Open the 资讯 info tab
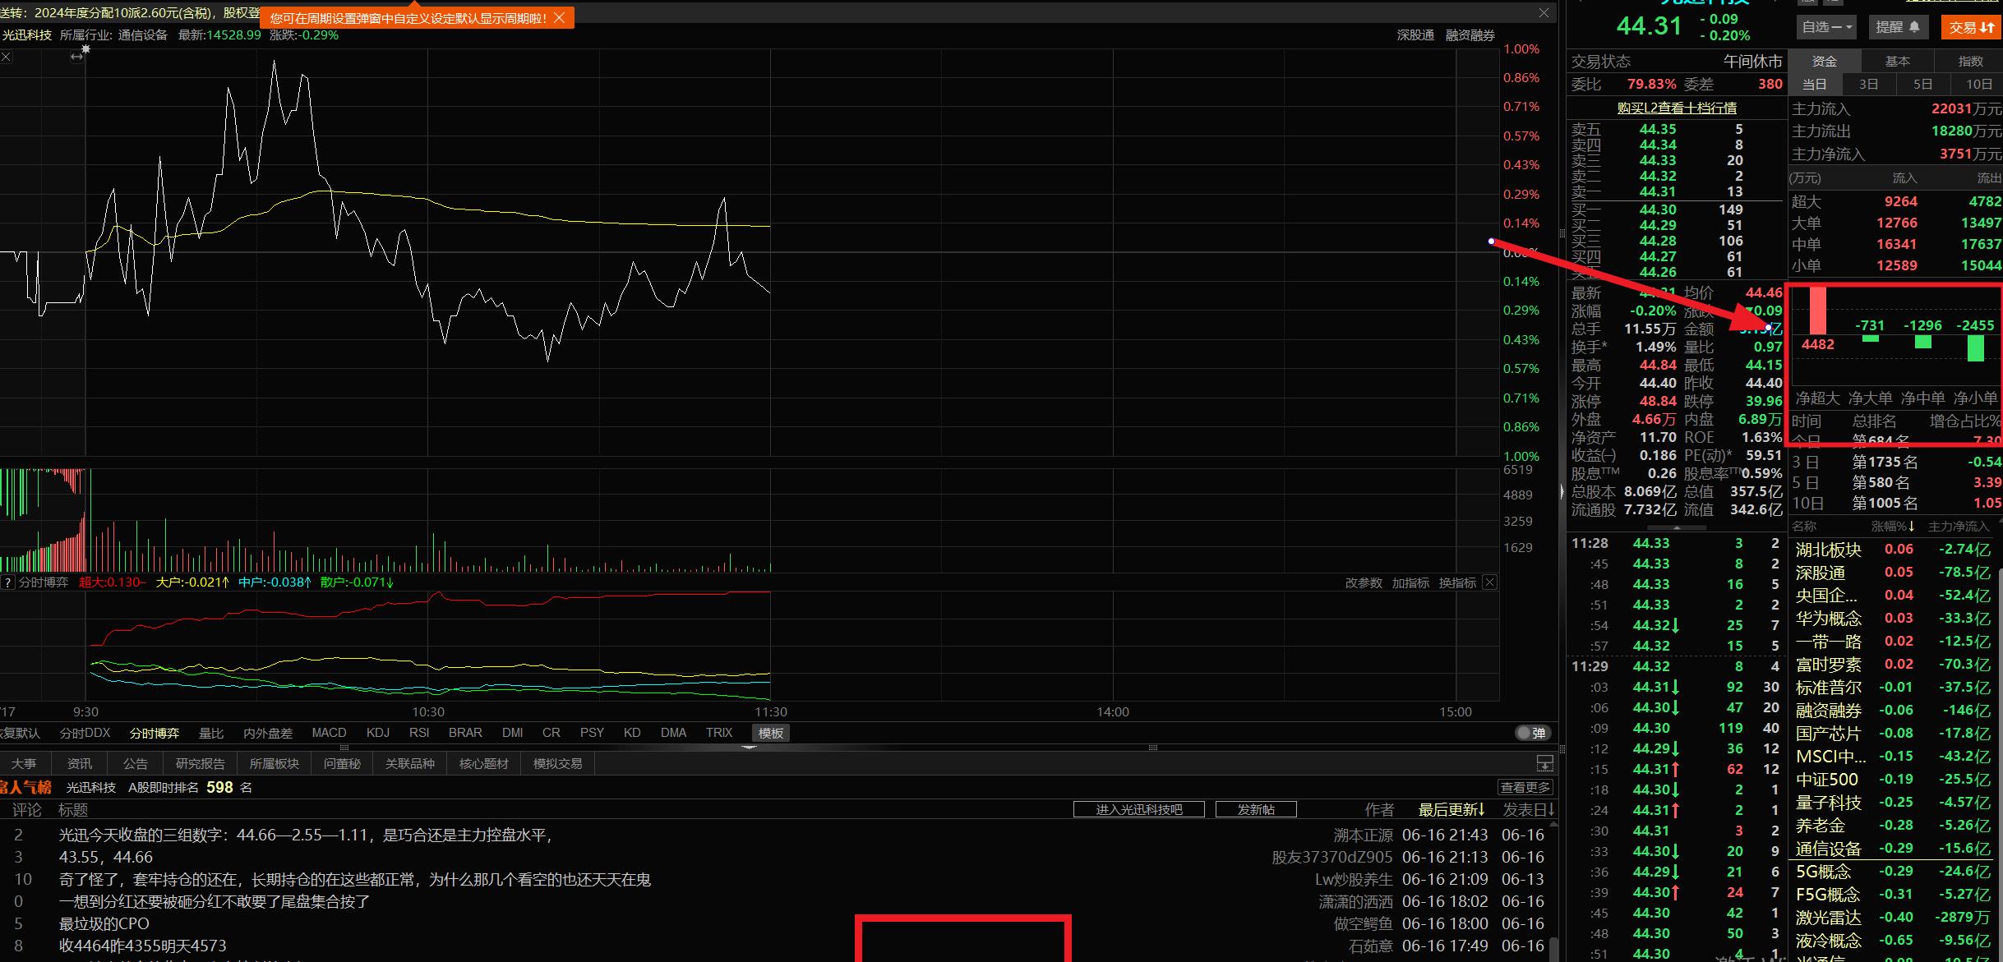 point(80,763)
